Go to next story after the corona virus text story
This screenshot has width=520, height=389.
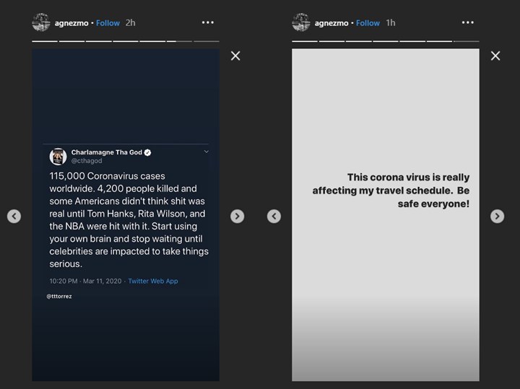(497, 216)
